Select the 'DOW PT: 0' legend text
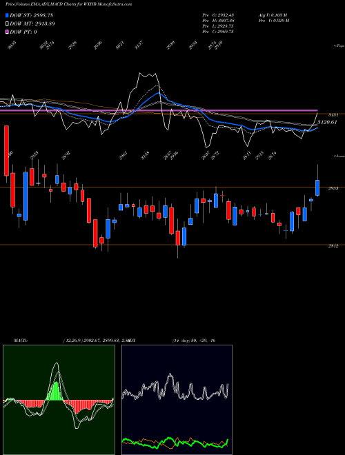 click(23, 32)
